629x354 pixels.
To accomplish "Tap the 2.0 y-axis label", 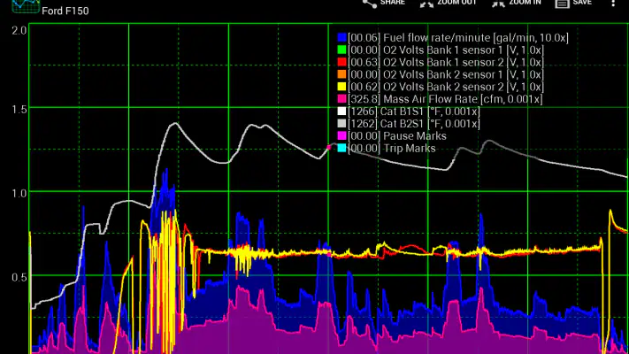I will (x=19, y=30).
